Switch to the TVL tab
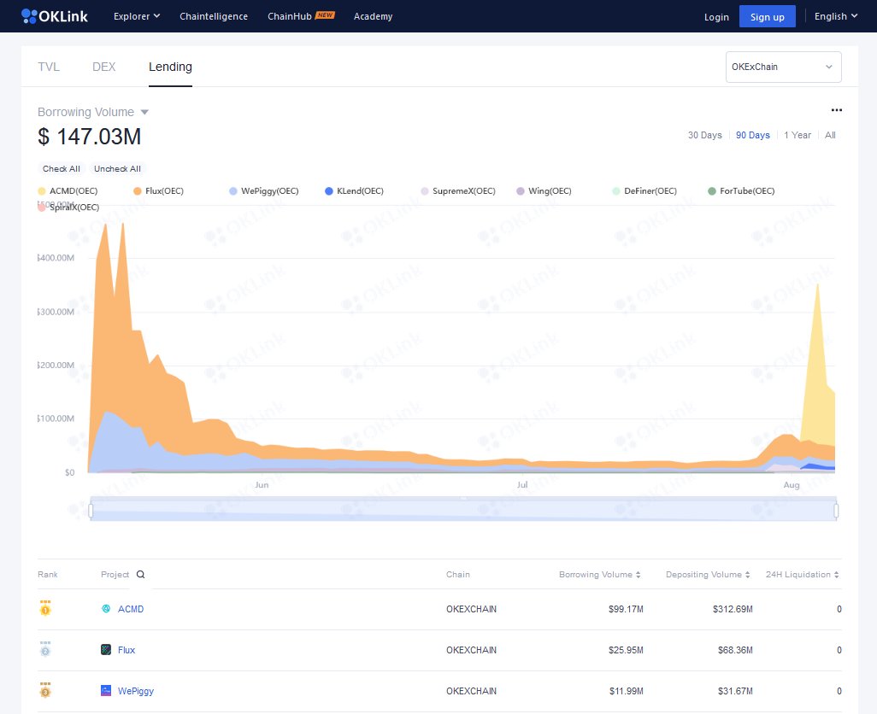 click(49, 67)
